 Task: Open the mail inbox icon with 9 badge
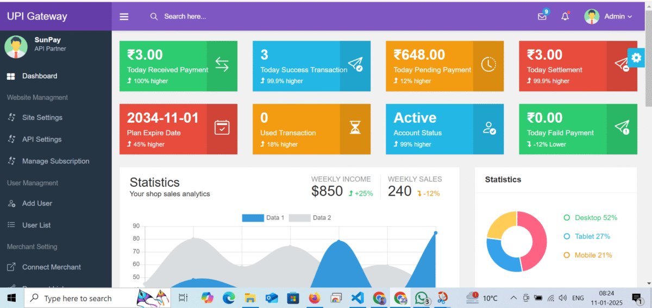pyautogui.click(x=542, y=16)
